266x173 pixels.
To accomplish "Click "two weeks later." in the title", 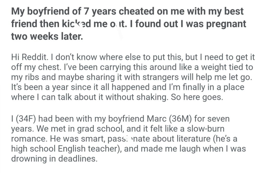I will tap(47, 36).
